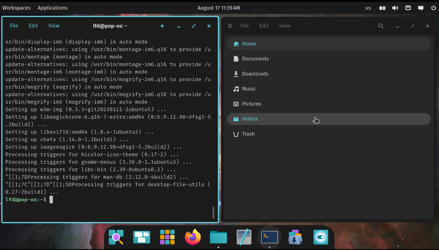The width and height of the screenshot is (439, 250).
Task: Launch Firefox from the dock
Action: [x=192, y=237]
